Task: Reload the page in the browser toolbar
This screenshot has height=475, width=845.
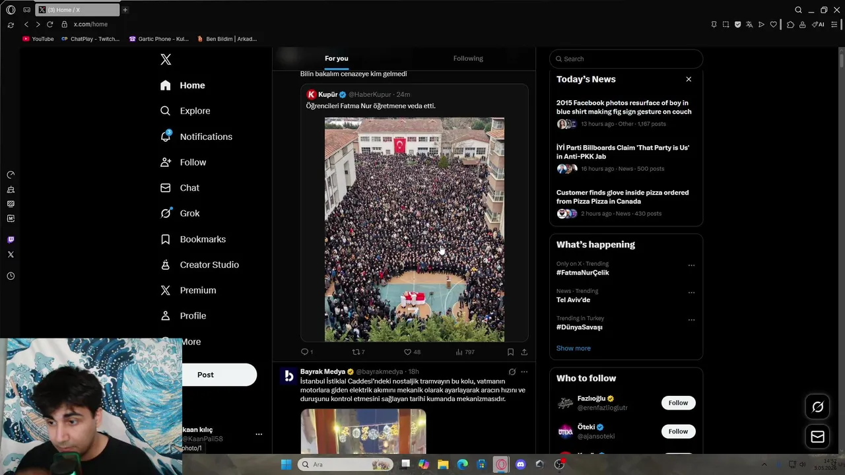Action: 50,24
